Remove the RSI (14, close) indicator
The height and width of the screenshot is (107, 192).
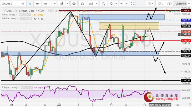31,87
